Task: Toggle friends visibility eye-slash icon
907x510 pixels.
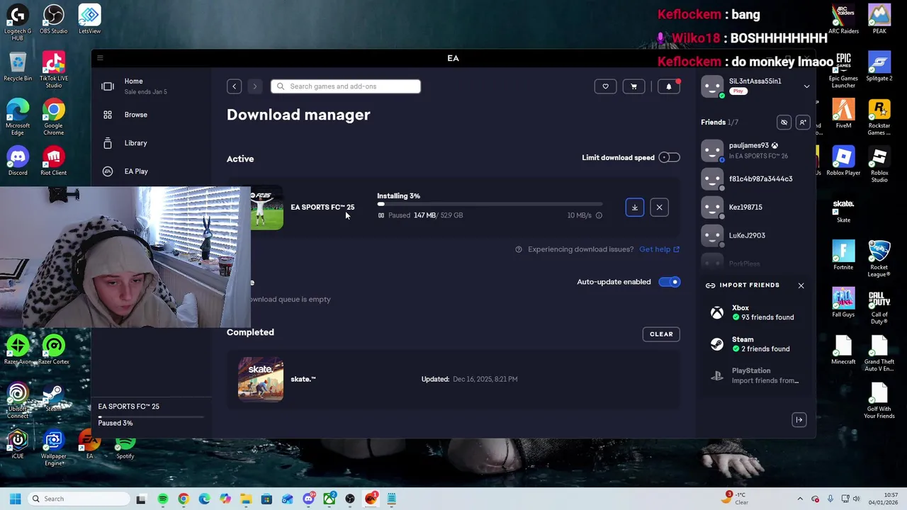Action: pyautogui.click(x=784, y=123)
